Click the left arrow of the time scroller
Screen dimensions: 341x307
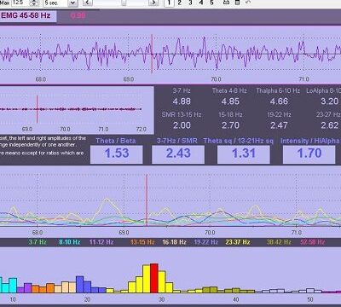[87, 3]
